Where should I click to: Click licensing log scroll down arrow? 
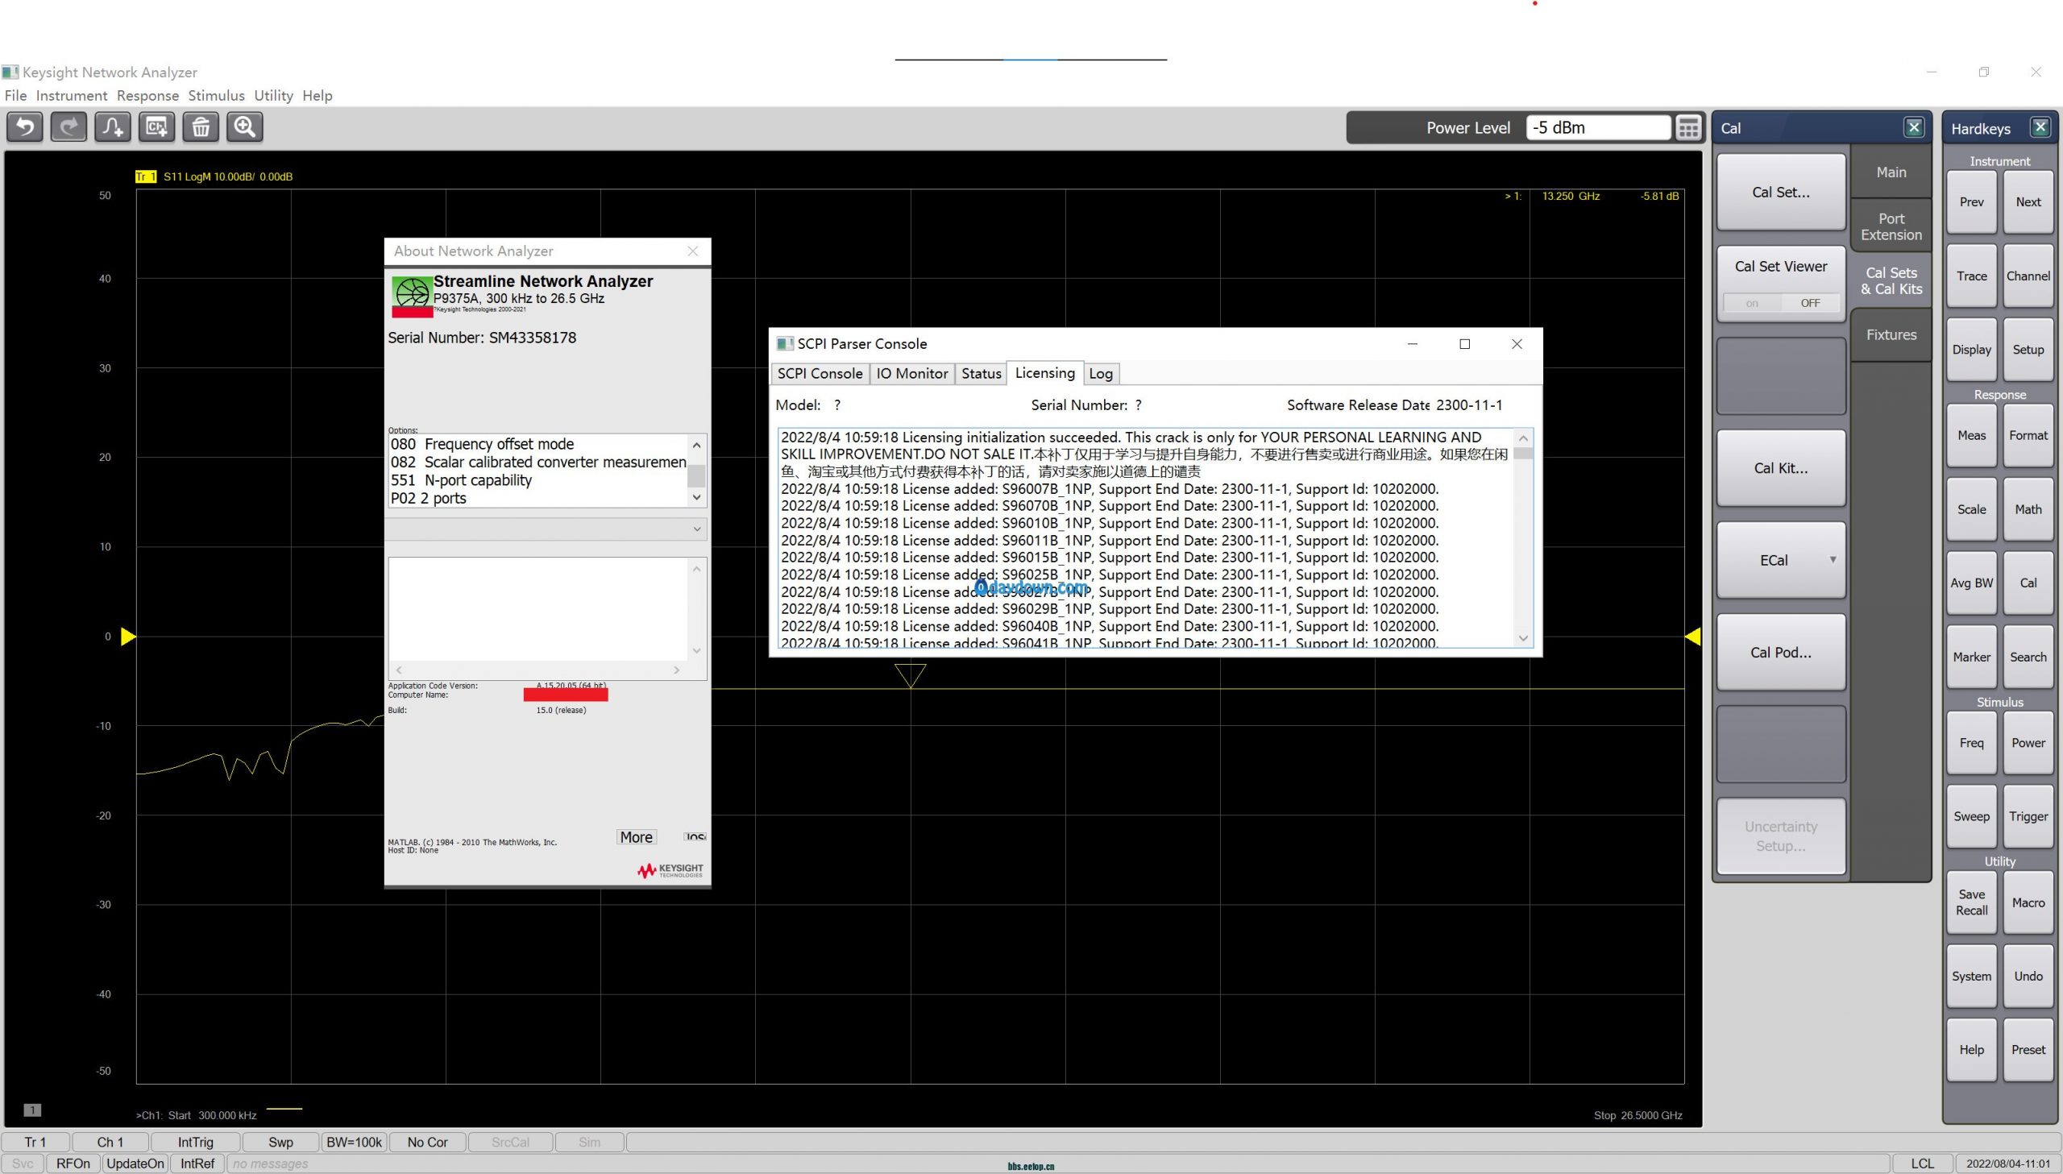pos(1523,638)
